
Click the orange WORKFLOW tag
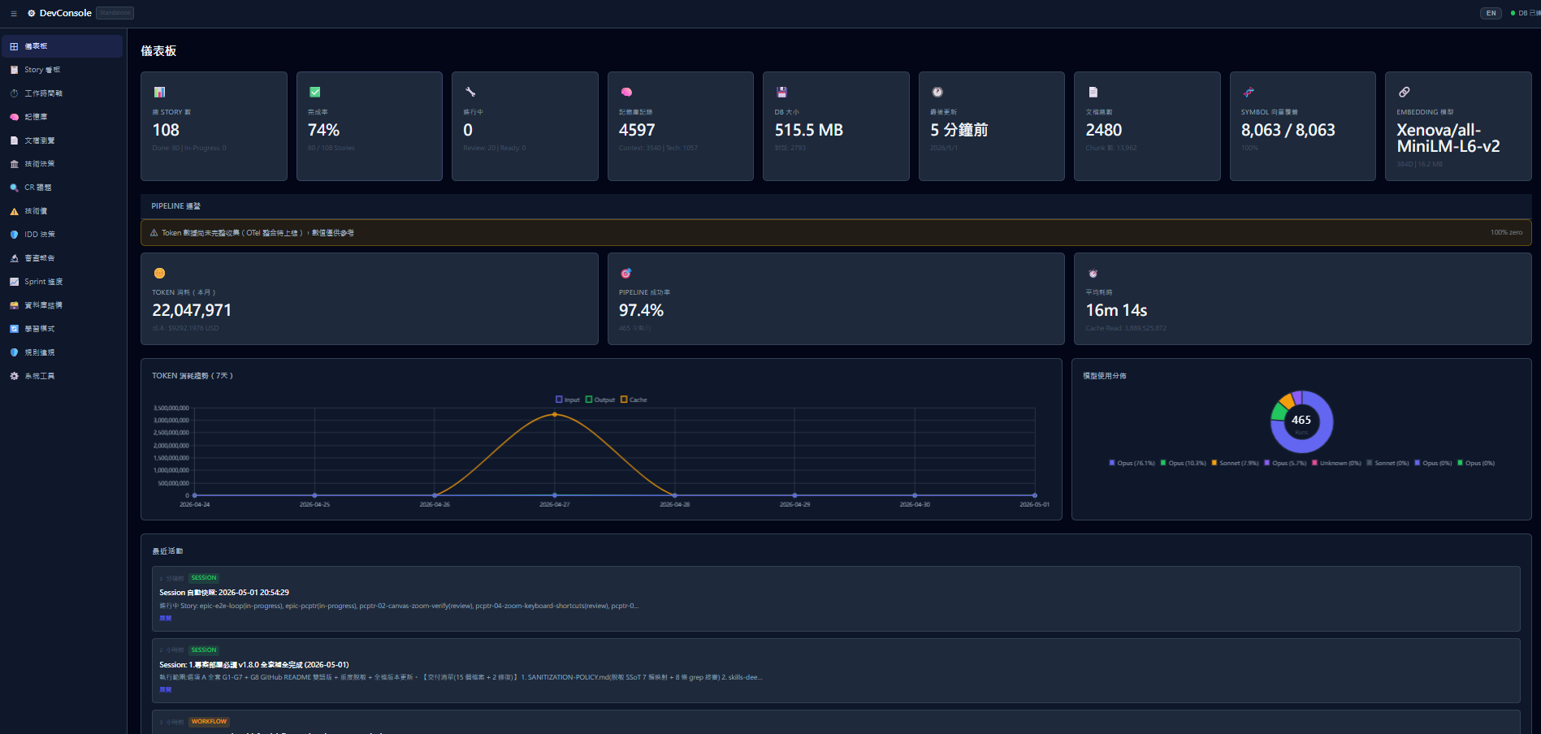[x=210, y=722]
